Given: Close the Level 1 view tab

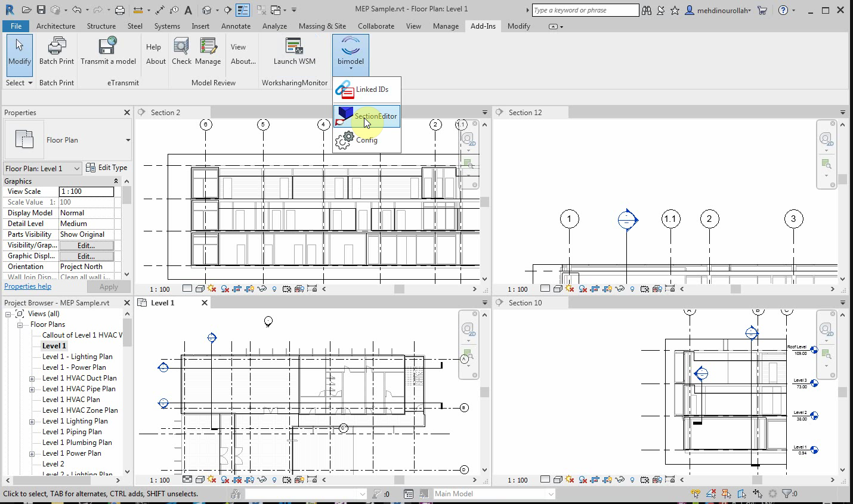Looking at the screenshot, I should pos(205,303).
